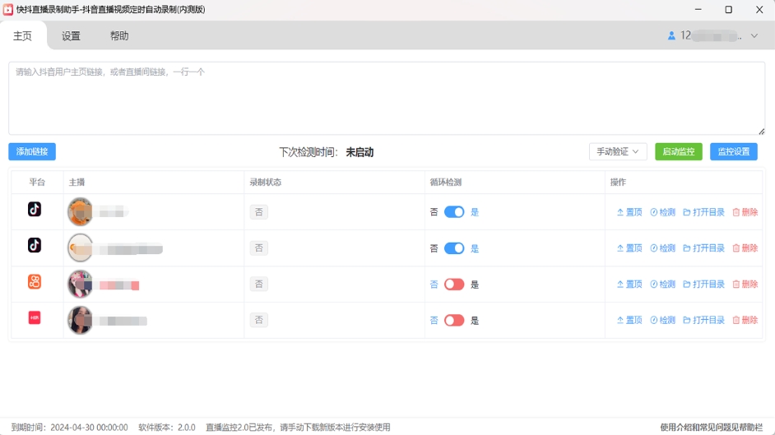The image size is (775, 435).
Task: Click the 否 recording status tag in first row
Action: (258, 212)
